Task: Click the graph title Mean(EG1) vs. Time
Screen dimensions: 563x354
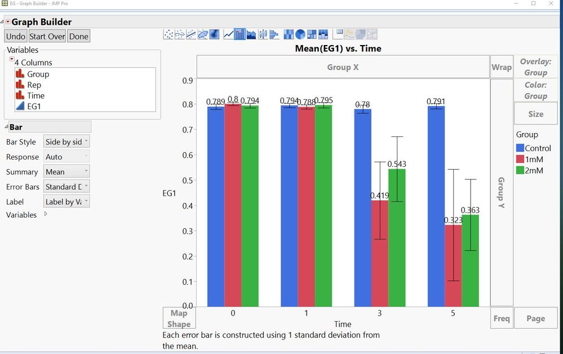Action: 338,48
